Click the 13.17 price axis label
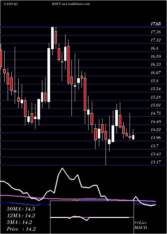 156,162
